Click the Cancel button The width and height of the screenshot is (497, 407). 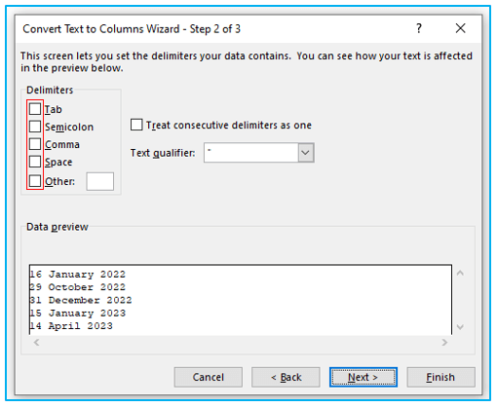click(209, 377)
